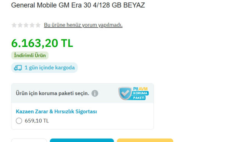Click the first rating star
252x142 pixels.
coord(14,25)
